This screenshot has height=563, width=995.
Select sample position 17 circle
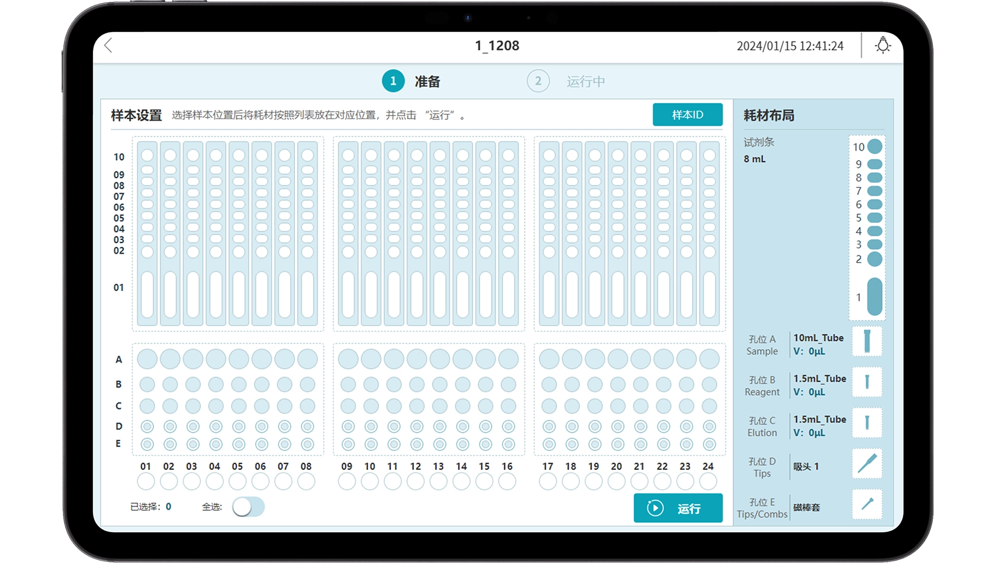pos(548,481)
